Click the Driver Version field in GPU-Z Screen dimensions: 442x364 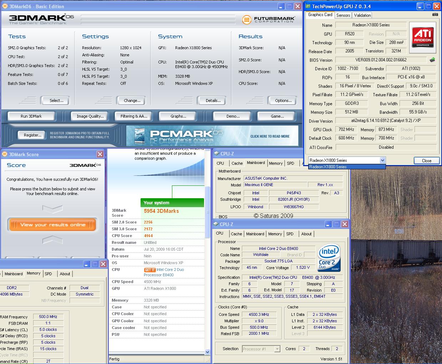[386, 121]
